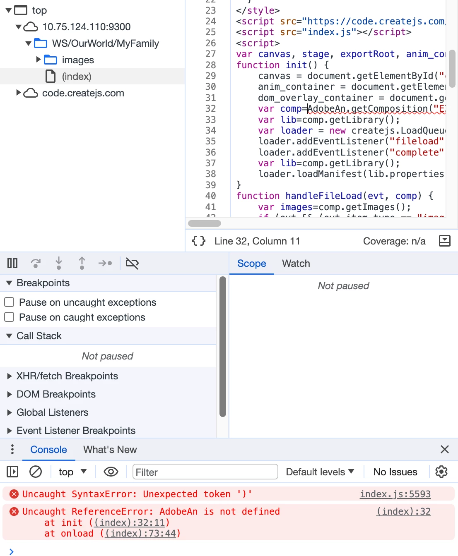Screen dimensions: 458x556
Task: Click line number 32 gutter
Action: point(211,108)
